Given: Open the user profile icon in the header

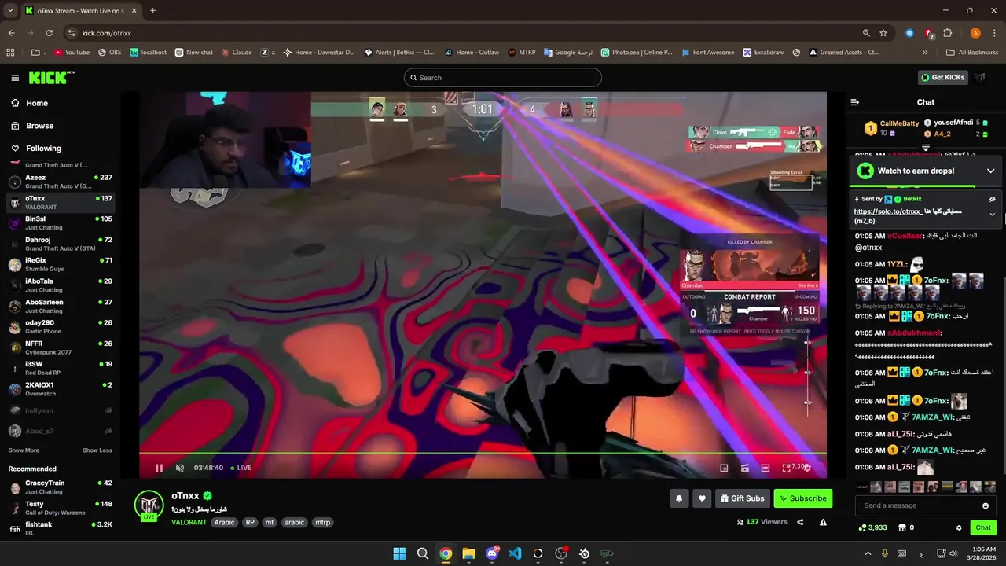Looking at the screenshot, I should click(979, 78).
